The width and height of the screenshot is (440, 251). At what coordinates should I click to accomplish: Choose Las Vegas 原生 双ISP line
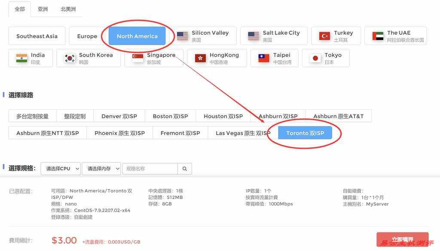pos(243,133)
